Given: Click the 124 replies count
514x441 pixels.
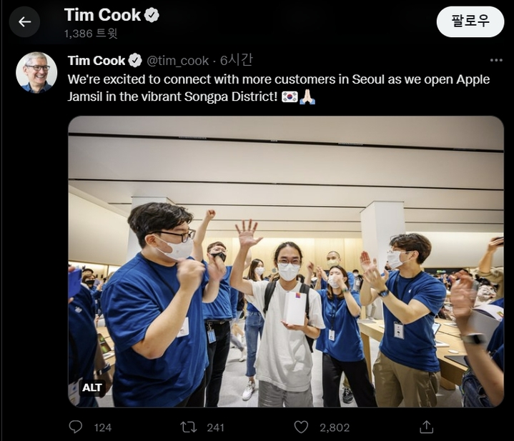Looking at the screenshot, I should [x=103, y=427].
